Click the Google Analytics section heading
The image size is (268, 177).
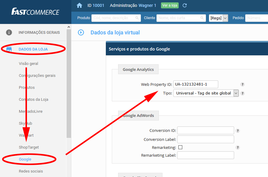[138, 69]
